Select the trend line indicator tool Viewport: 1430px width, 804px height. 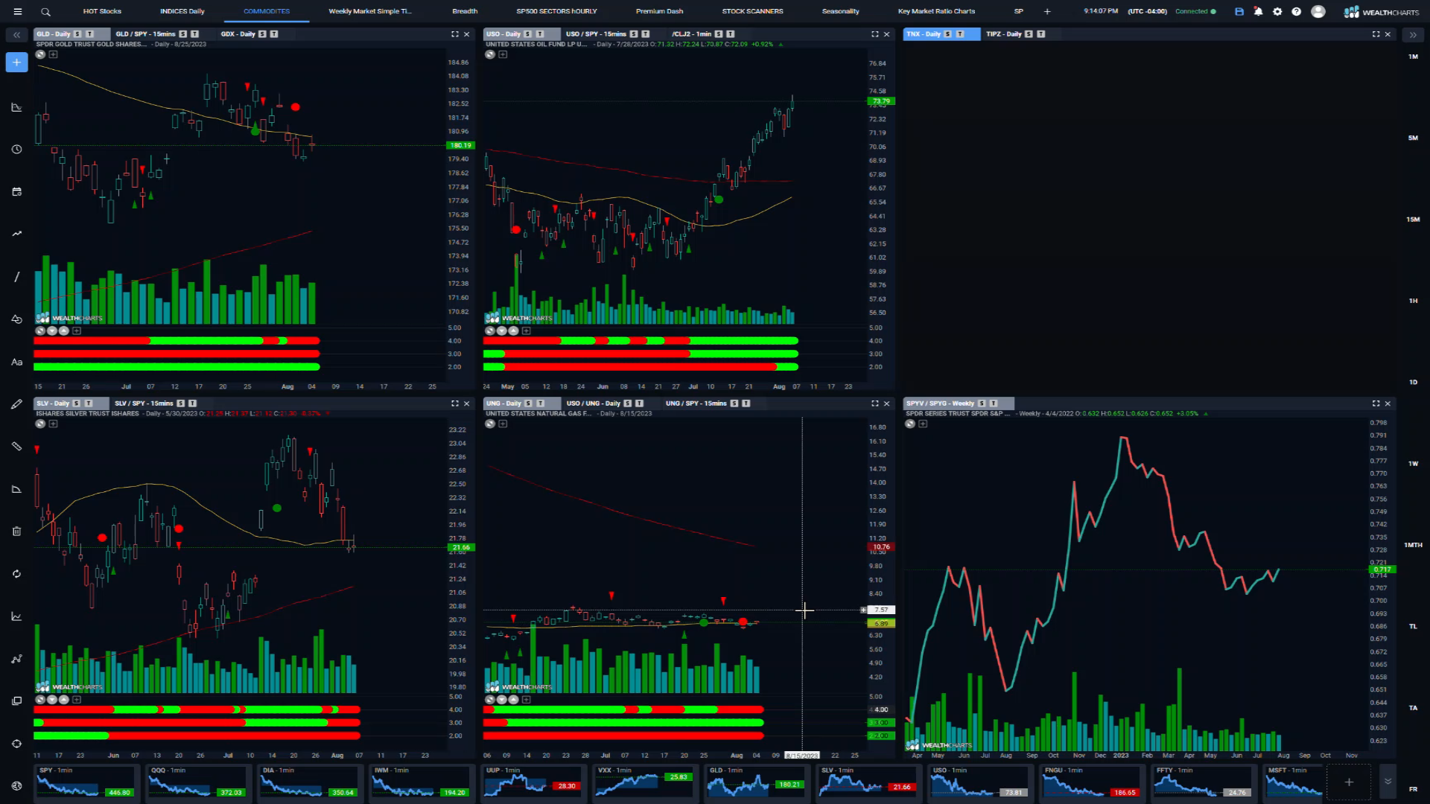(x=16, y=234)
